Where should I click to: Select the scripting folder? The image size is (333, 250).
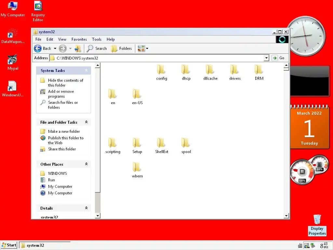coord(113,146)
